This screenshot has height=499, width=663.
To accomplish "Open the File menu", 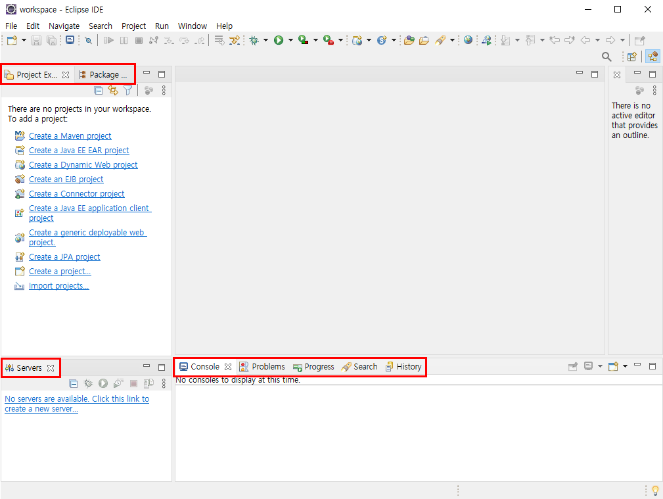I will (x=11, y=26).
